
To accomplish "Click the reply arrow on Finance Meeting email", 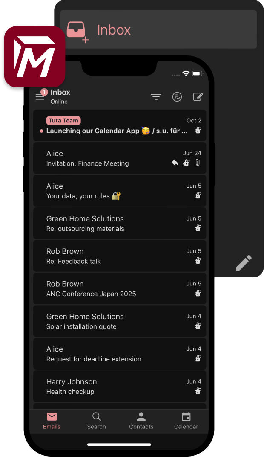I will pyautogui.click(x=175, y=163).
